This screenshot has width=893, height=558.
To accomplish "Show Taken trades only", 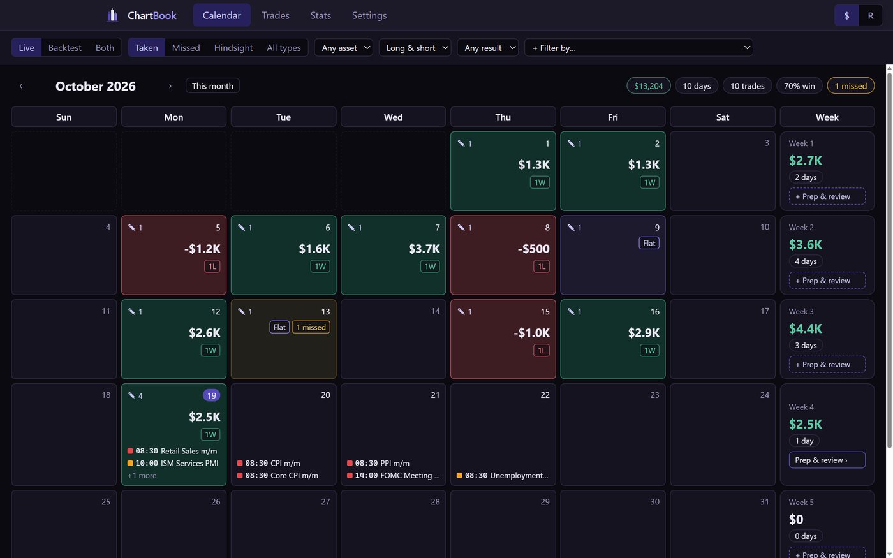I will click(x=147, y=48).
